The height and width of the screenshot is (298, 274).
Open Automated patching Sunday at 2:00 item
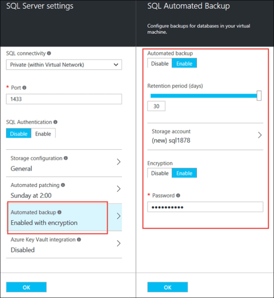(64, 189)
